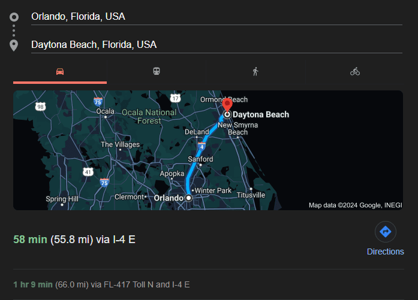
Task: Edit the Daytona Beach destination field
Action: tap(216, 45)
